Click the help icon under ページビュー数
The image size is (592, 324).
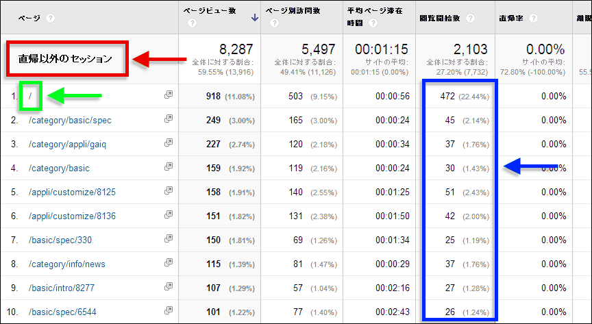click(193, 23)
